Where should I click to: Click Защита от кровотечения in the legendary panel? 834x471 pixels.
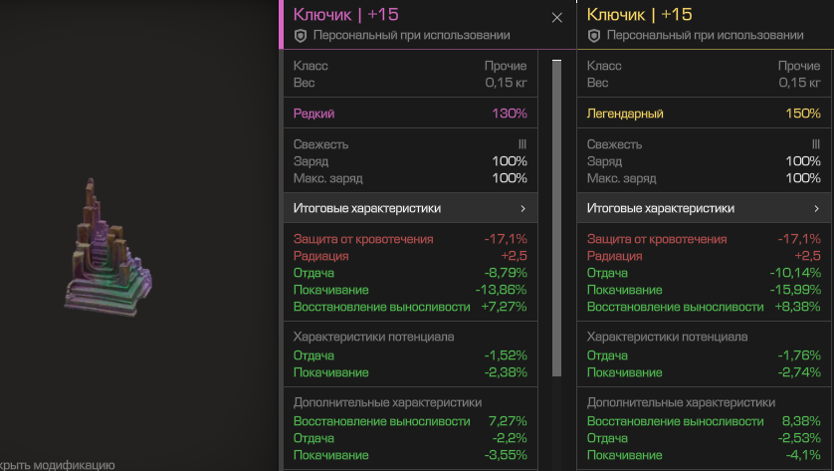click(x=657, y=239)
